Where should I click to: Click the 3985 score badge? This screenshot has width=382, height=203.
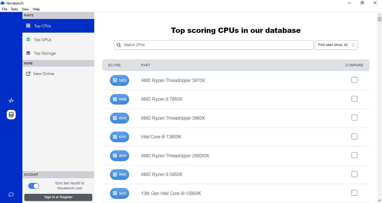tap(119, 174)
